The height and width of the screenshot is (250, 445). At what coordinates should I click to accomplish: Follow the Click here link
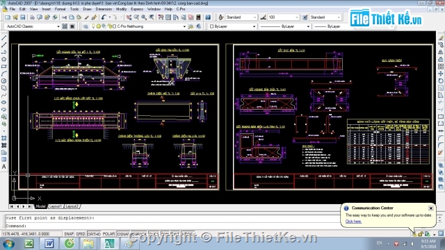tap(353, 222)
